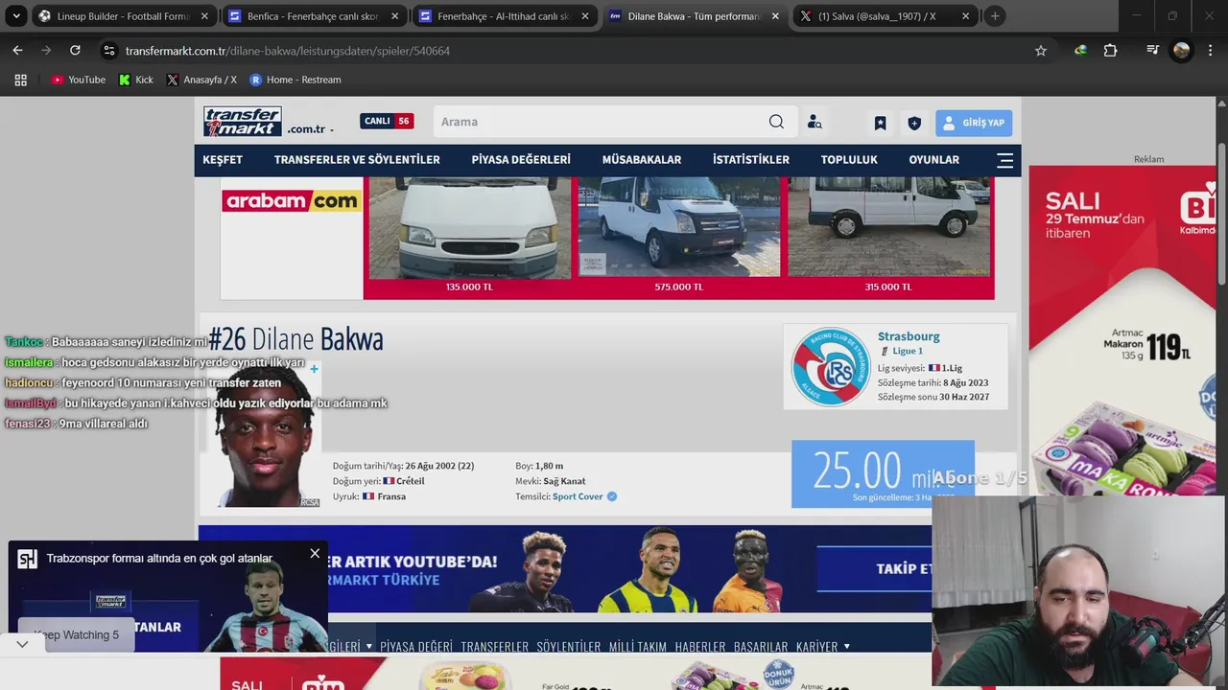This screenshot has height=690, width=1228.
Task: Open PİYASA DEĞERLERİ menu
Action: [521, 160]
